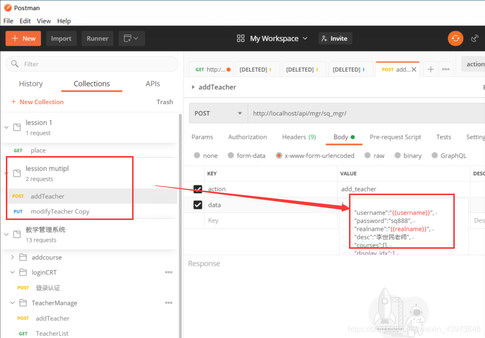The height and width of the screenshot is (338, 485).
Task: Click the request URL field
Action: 366,113
